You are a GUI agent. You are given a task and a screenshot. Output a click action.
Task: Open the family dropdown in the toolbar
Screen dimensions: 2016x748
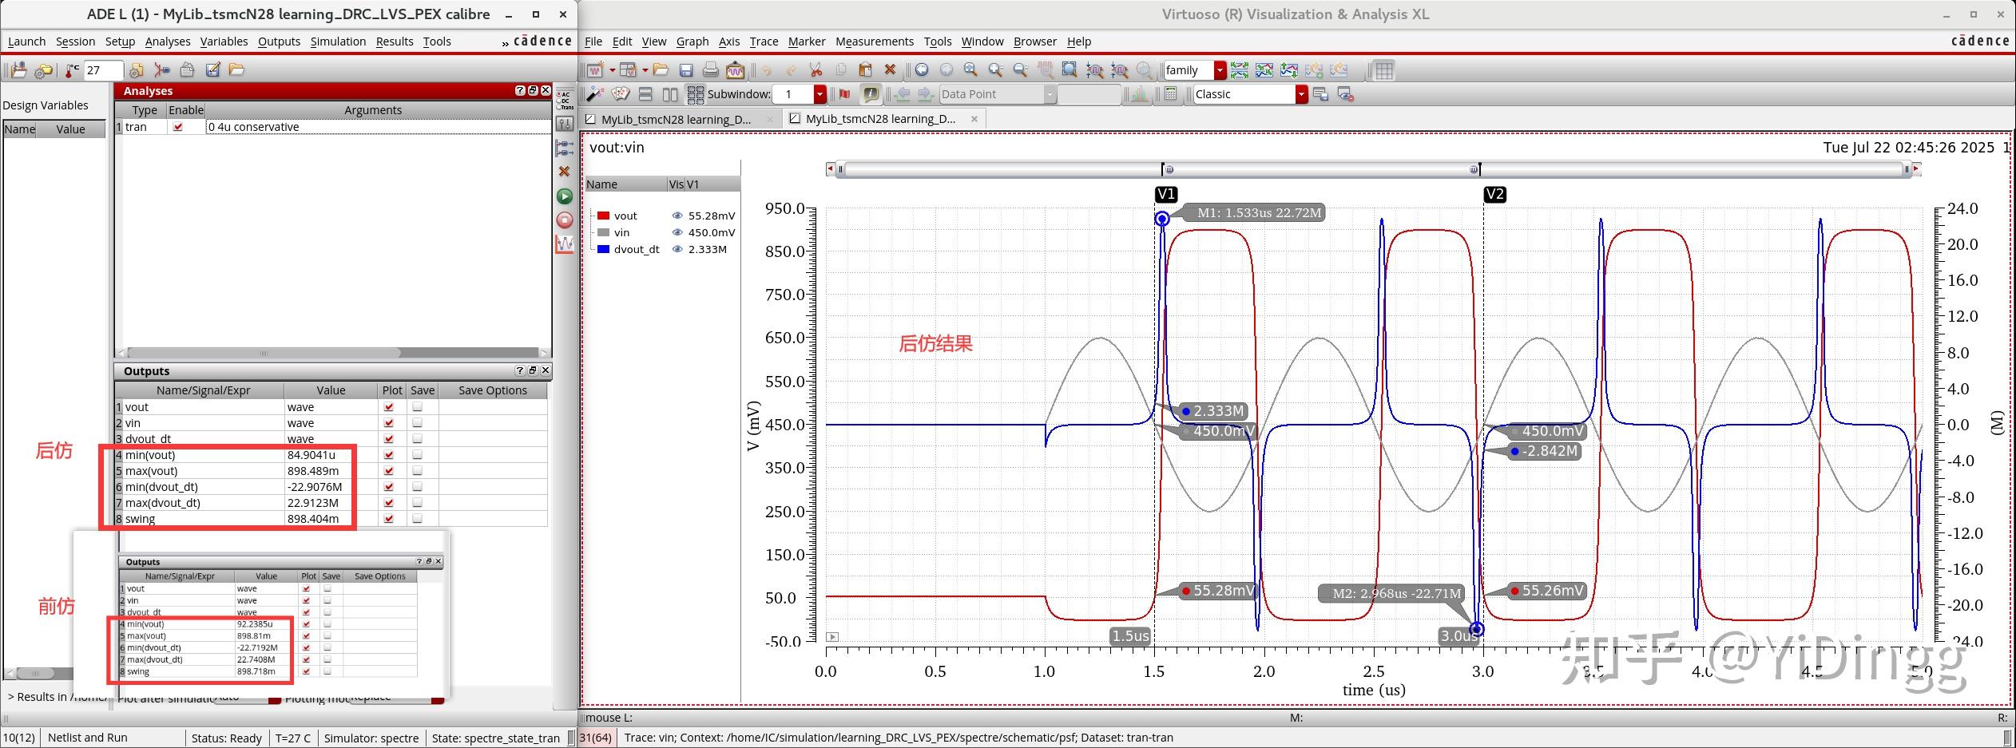click(1220, 70)
